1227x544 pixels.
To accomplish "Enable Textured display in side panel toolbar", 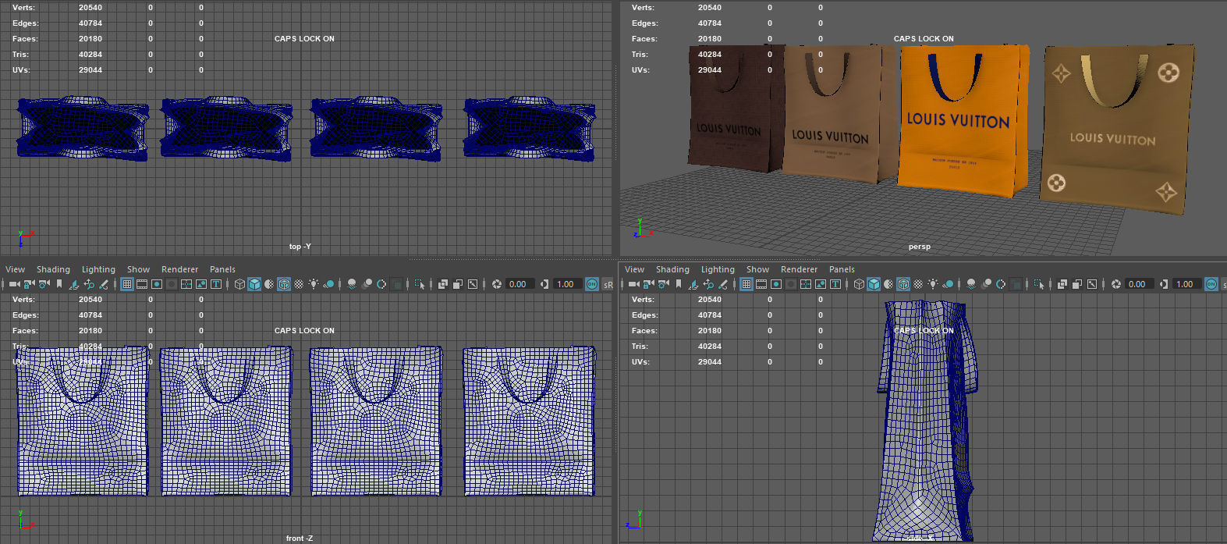I will tap(918, 284).
